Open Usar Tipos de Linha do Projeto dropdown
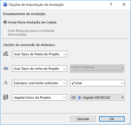 coord(39,69)
